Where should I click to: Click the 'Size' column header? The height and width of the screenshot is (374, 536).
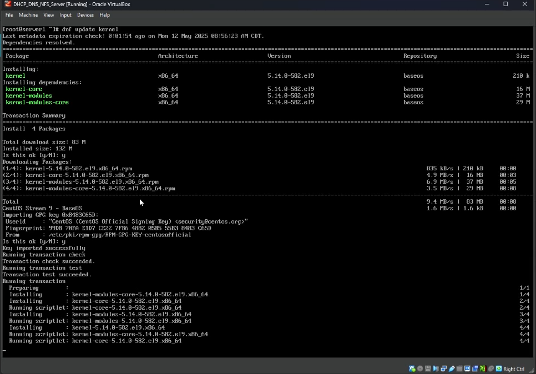click(523, 55)
